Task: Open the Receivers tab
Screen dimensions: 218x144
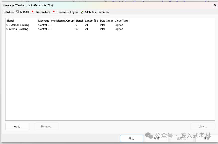Action: click(x=61, y=12)
